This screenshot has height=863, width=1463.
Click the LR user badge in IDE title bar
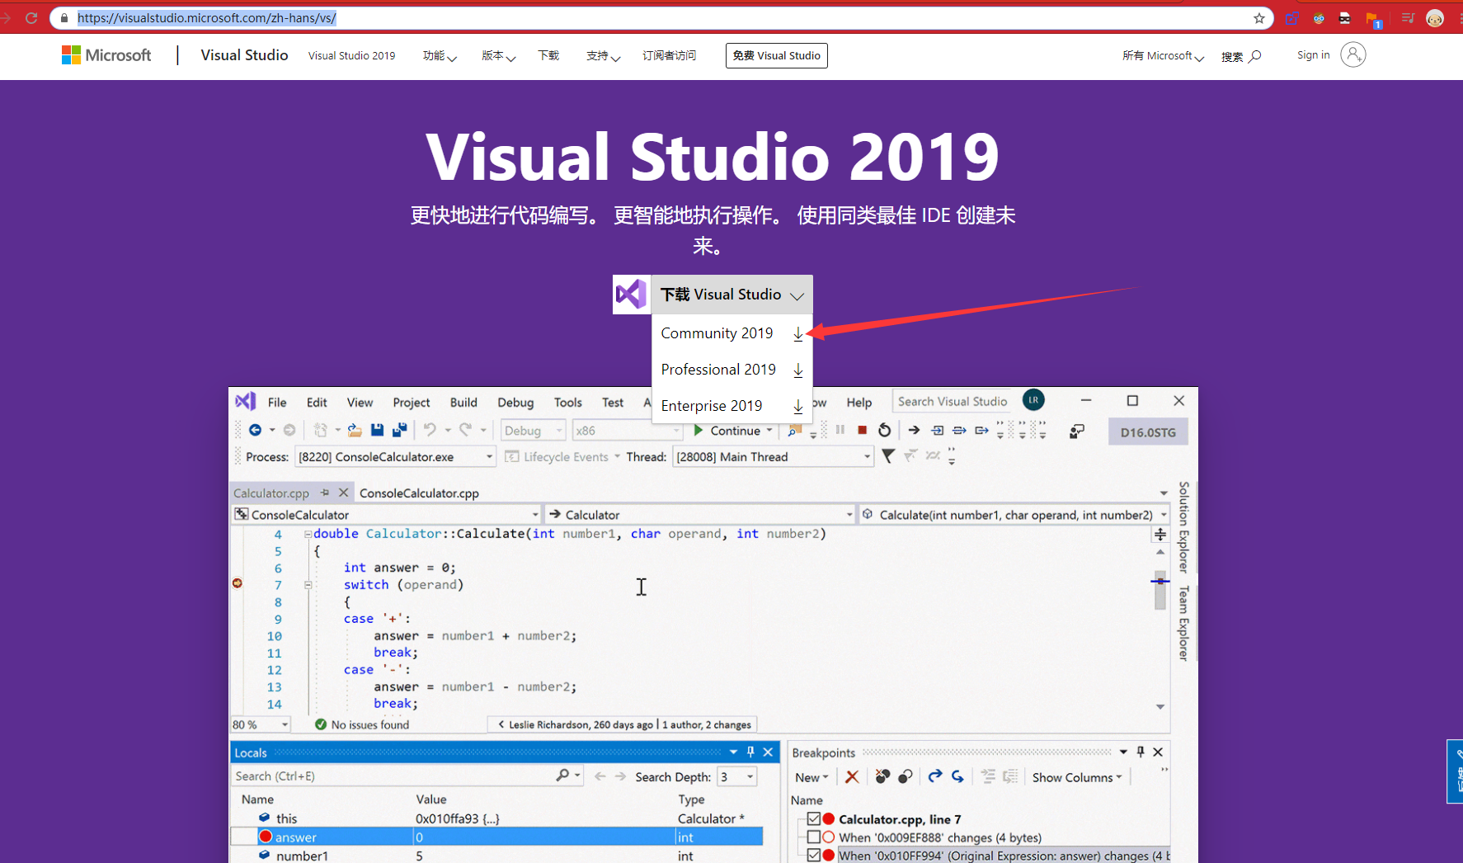tap(1033, 400)
